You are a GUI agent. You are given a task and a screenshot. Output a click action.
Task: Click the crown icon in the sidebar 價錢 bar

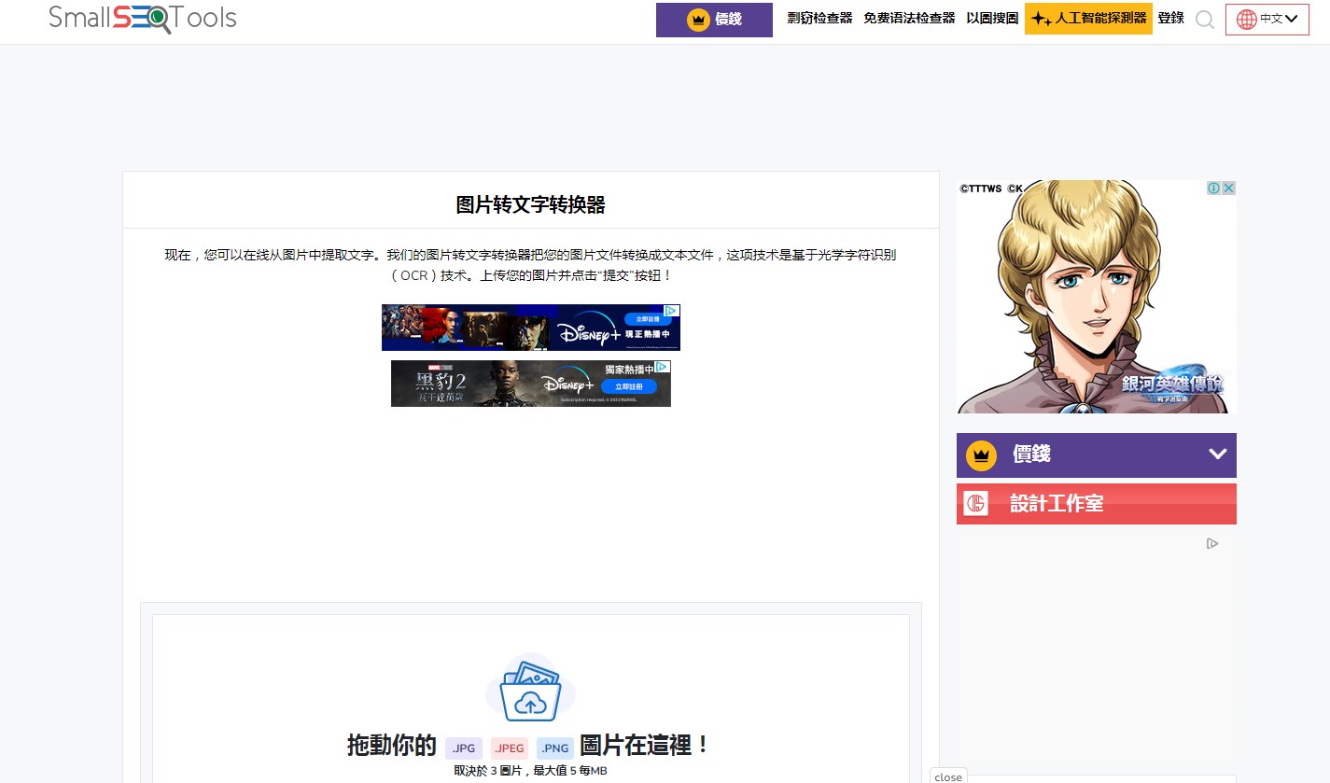point(980,454)
